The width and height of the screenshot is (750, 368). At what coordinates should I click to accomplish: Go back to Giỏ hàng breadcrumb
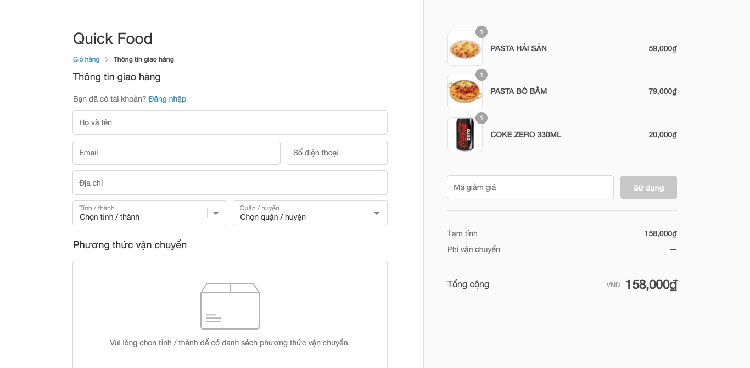[86, 59]
